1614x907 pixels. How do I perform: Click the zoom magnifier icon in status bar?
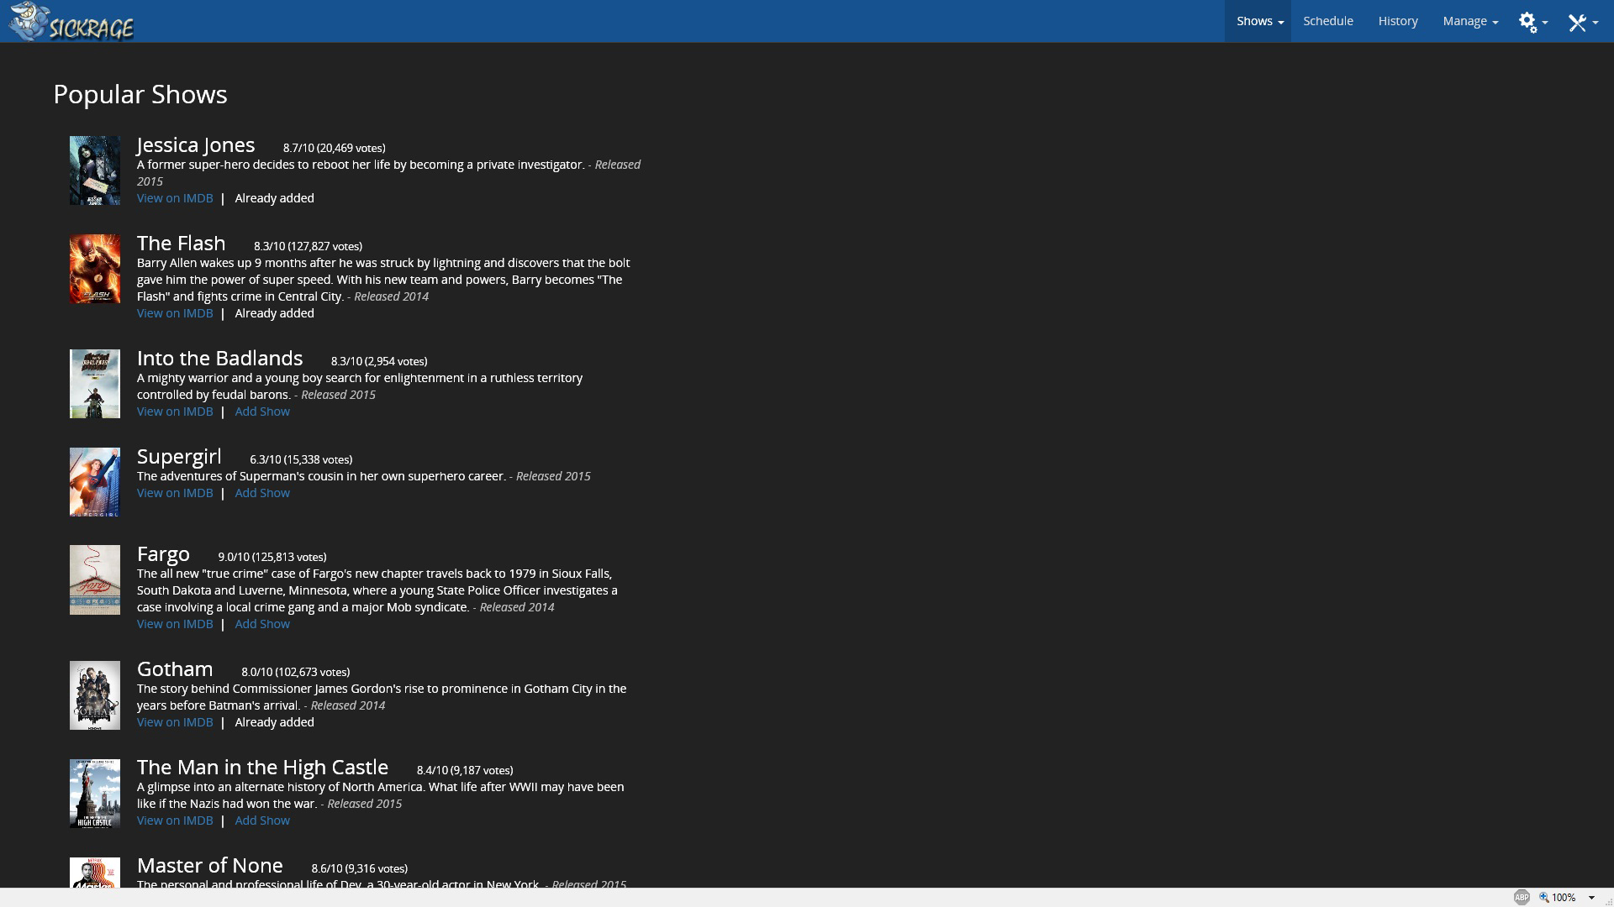click(x=1543, y=898)
